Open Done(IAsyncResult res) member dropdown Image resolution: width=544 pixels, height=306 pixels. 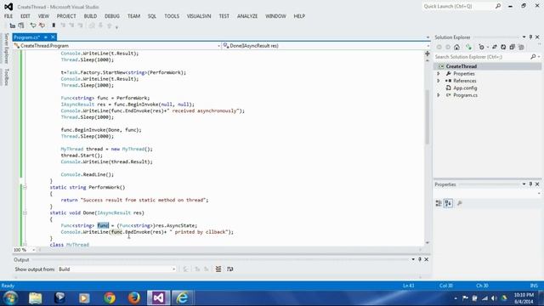click(x=326, y=46)
